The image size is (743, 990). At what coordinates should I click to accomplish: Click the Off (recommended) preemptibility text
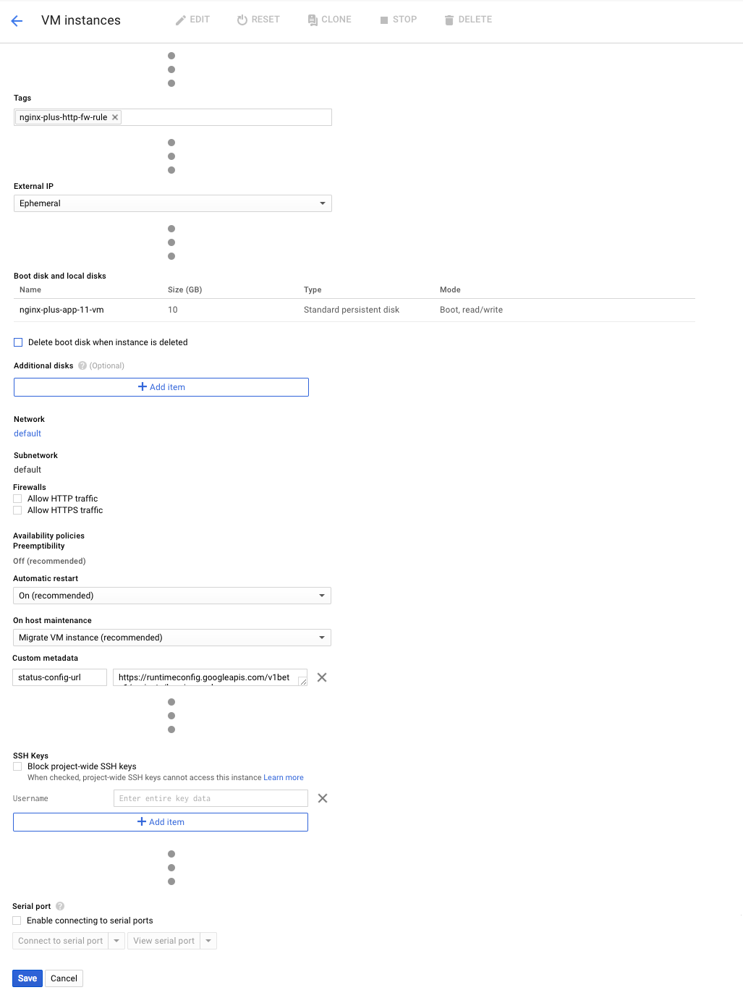49,561
